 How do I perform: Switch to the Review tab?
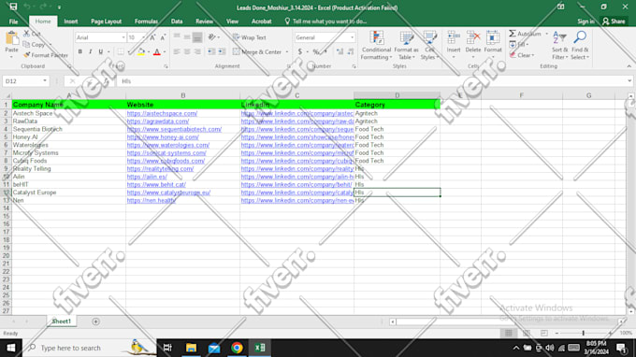click(x=204, y=21)
